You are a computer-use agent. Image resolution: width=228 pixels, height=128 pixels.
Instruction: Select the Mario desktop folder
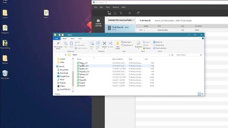click(46, 14)
